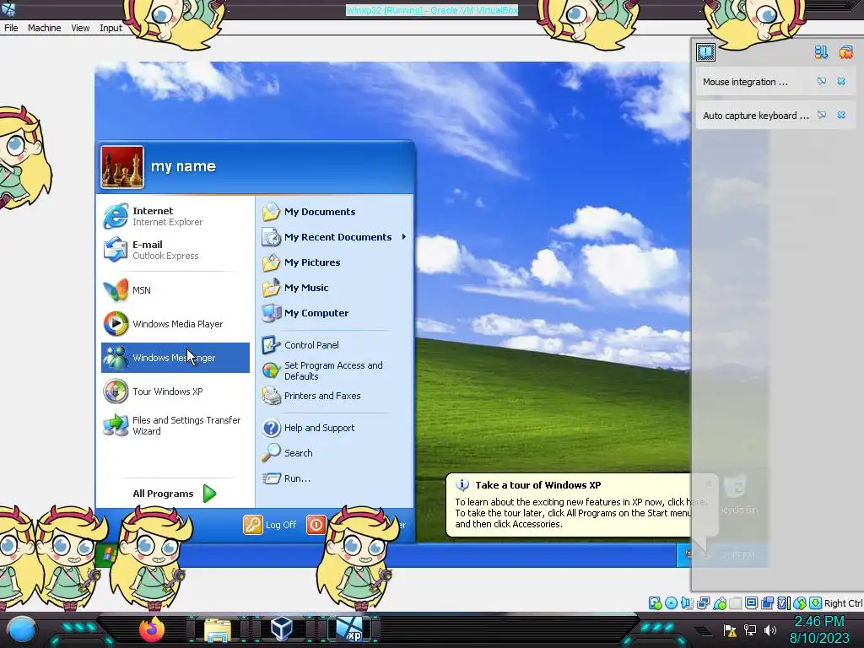Expand All Programs list
Image resolution: width=864 pixels, height=648 pixels.
click(x=175, y=493)
